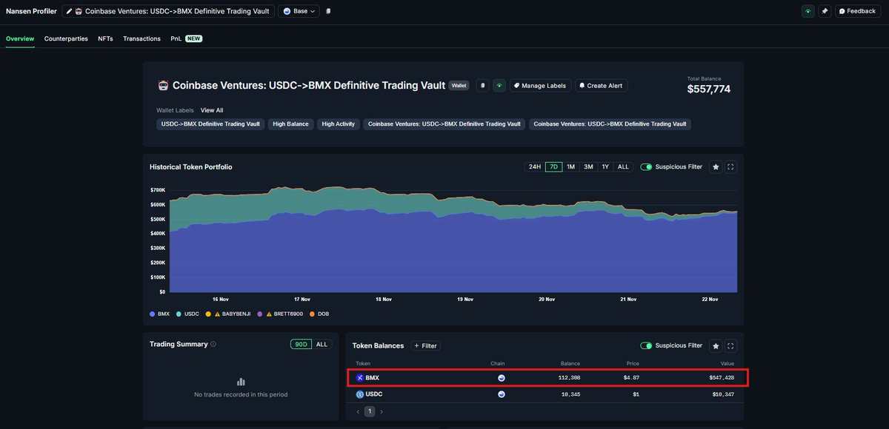Open the wallet name selector in the top bar
This screenshot has height=429, width=889.
168,11
